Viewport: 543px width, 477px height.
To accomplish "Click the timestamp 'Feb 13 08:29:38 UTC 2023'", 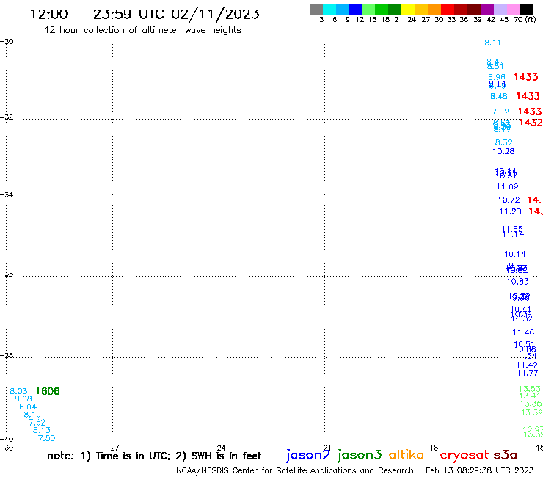I will click(x=480, y=470).
